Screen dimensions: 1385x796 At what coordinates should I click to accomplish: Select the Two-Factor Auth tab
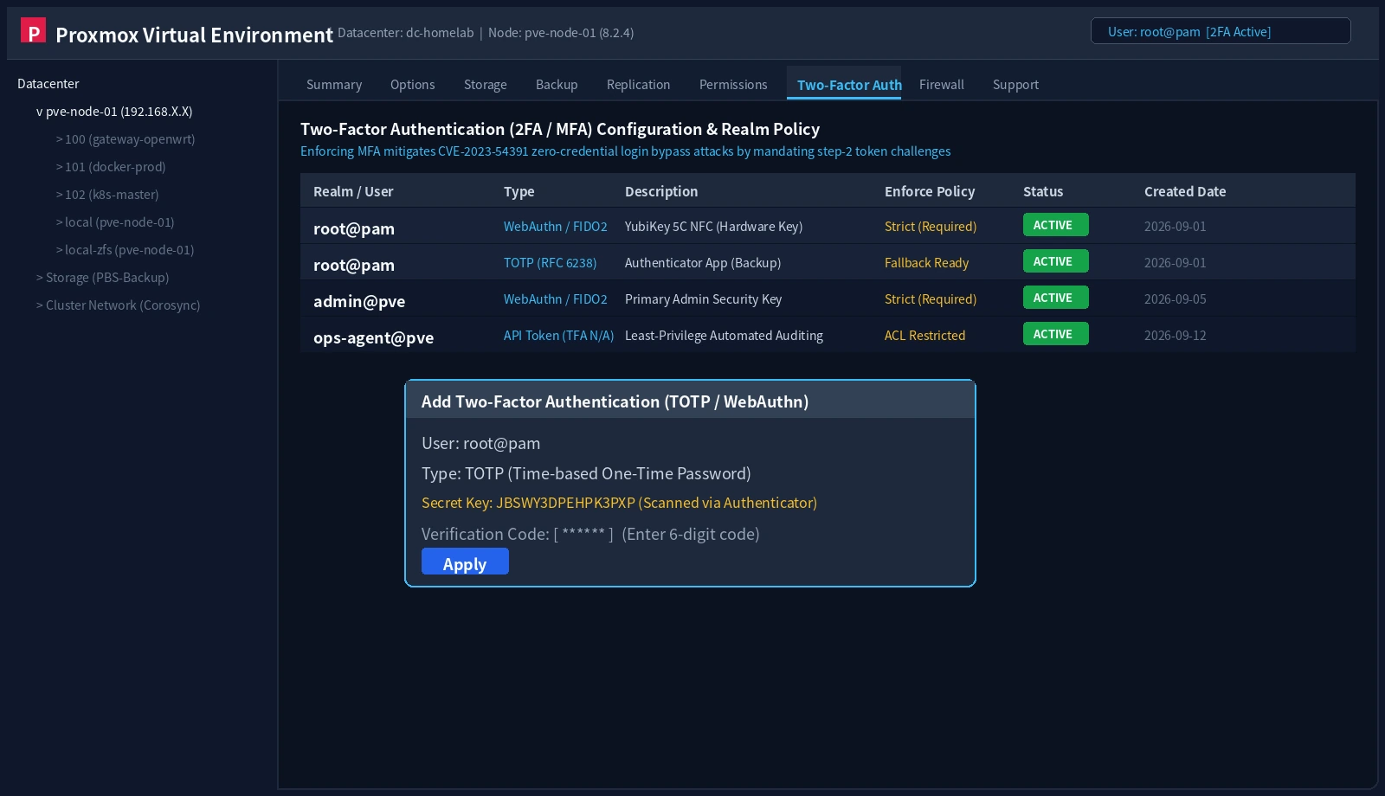(844, 84)
